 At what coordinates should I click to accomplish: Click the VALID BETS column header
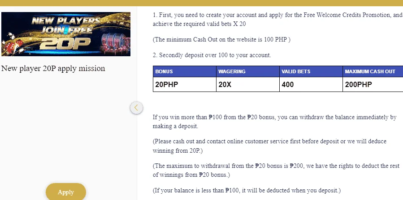pyautogui.click(x=311, y=71)
